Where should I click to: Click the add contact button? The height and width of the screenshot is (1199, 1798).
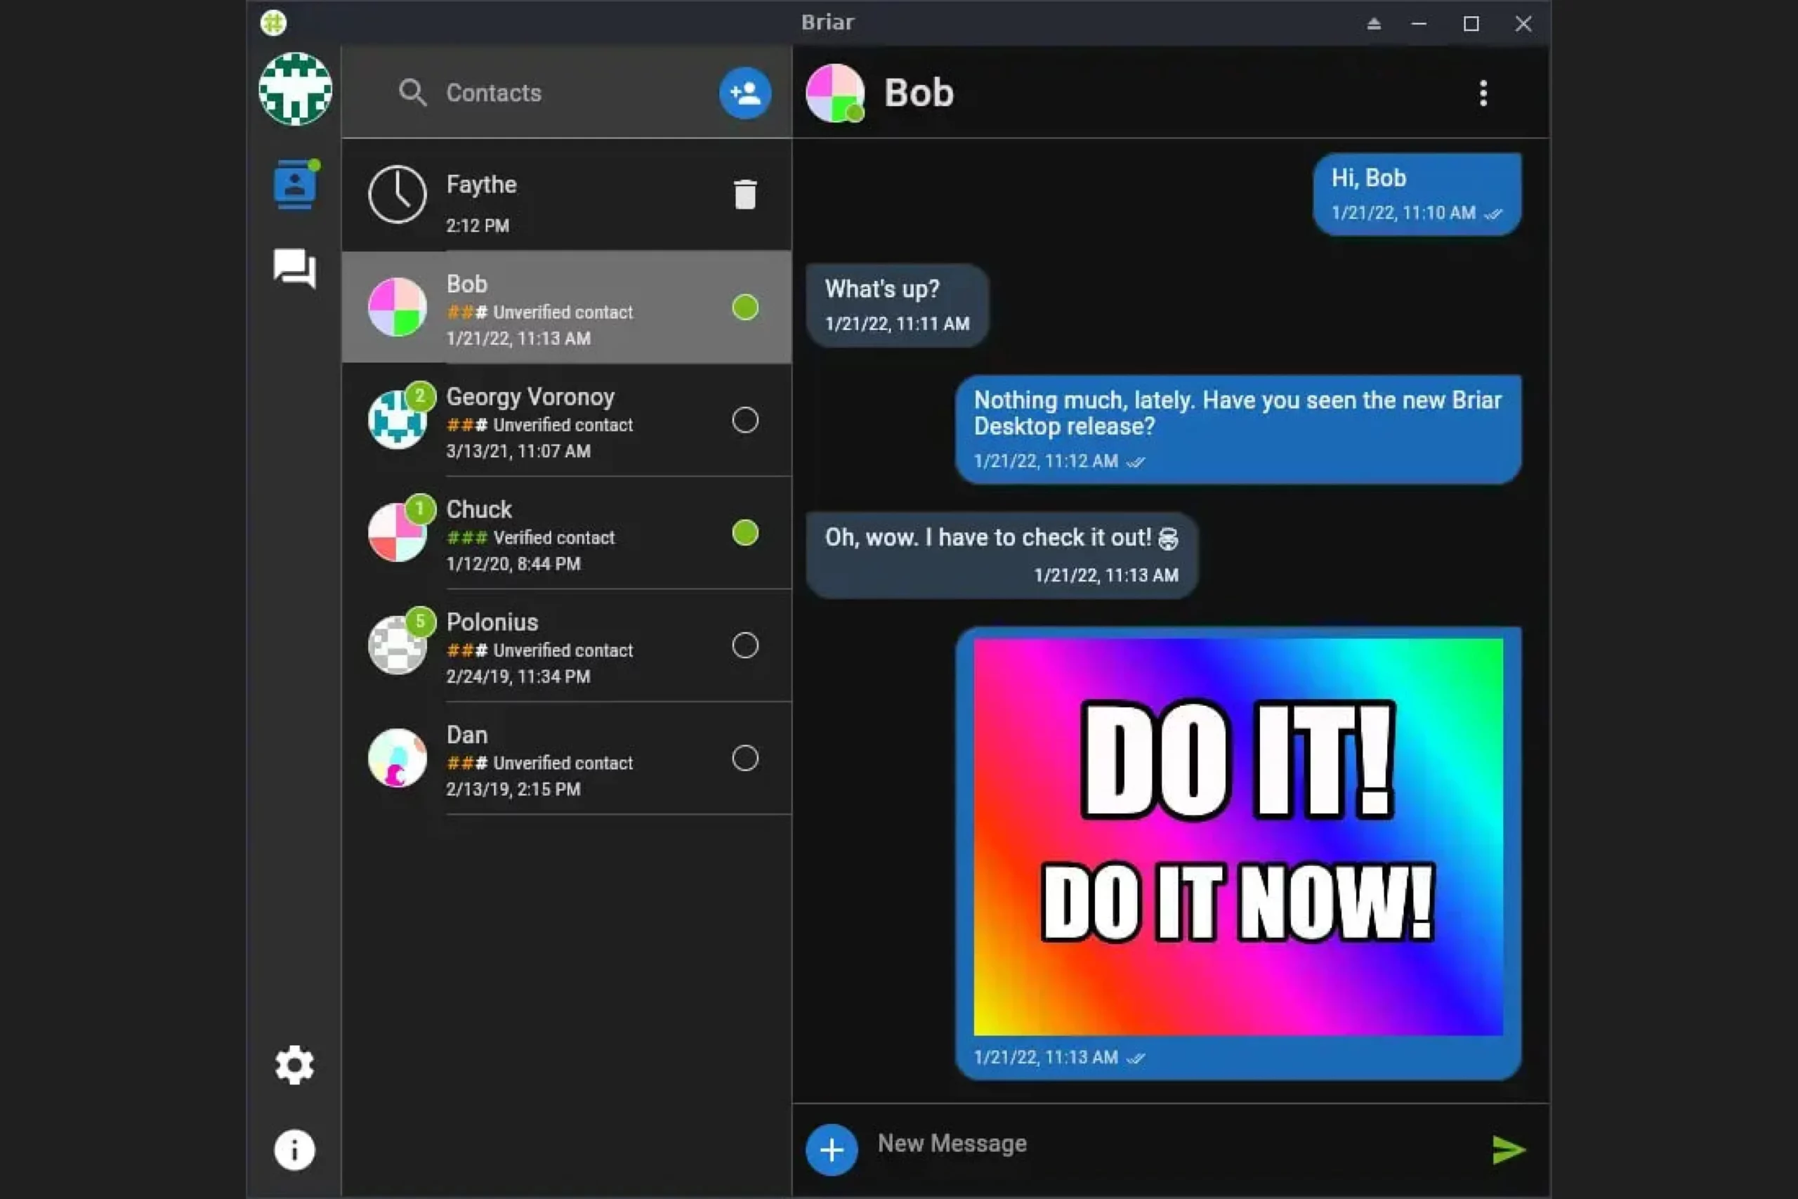click(x=744, y=93)
